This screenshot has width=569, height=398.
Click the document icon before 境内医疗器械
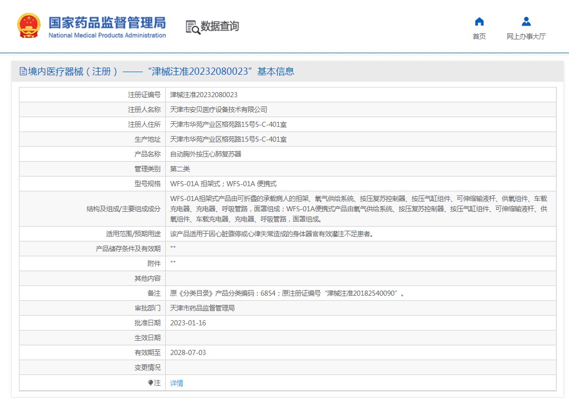[23, 72]
